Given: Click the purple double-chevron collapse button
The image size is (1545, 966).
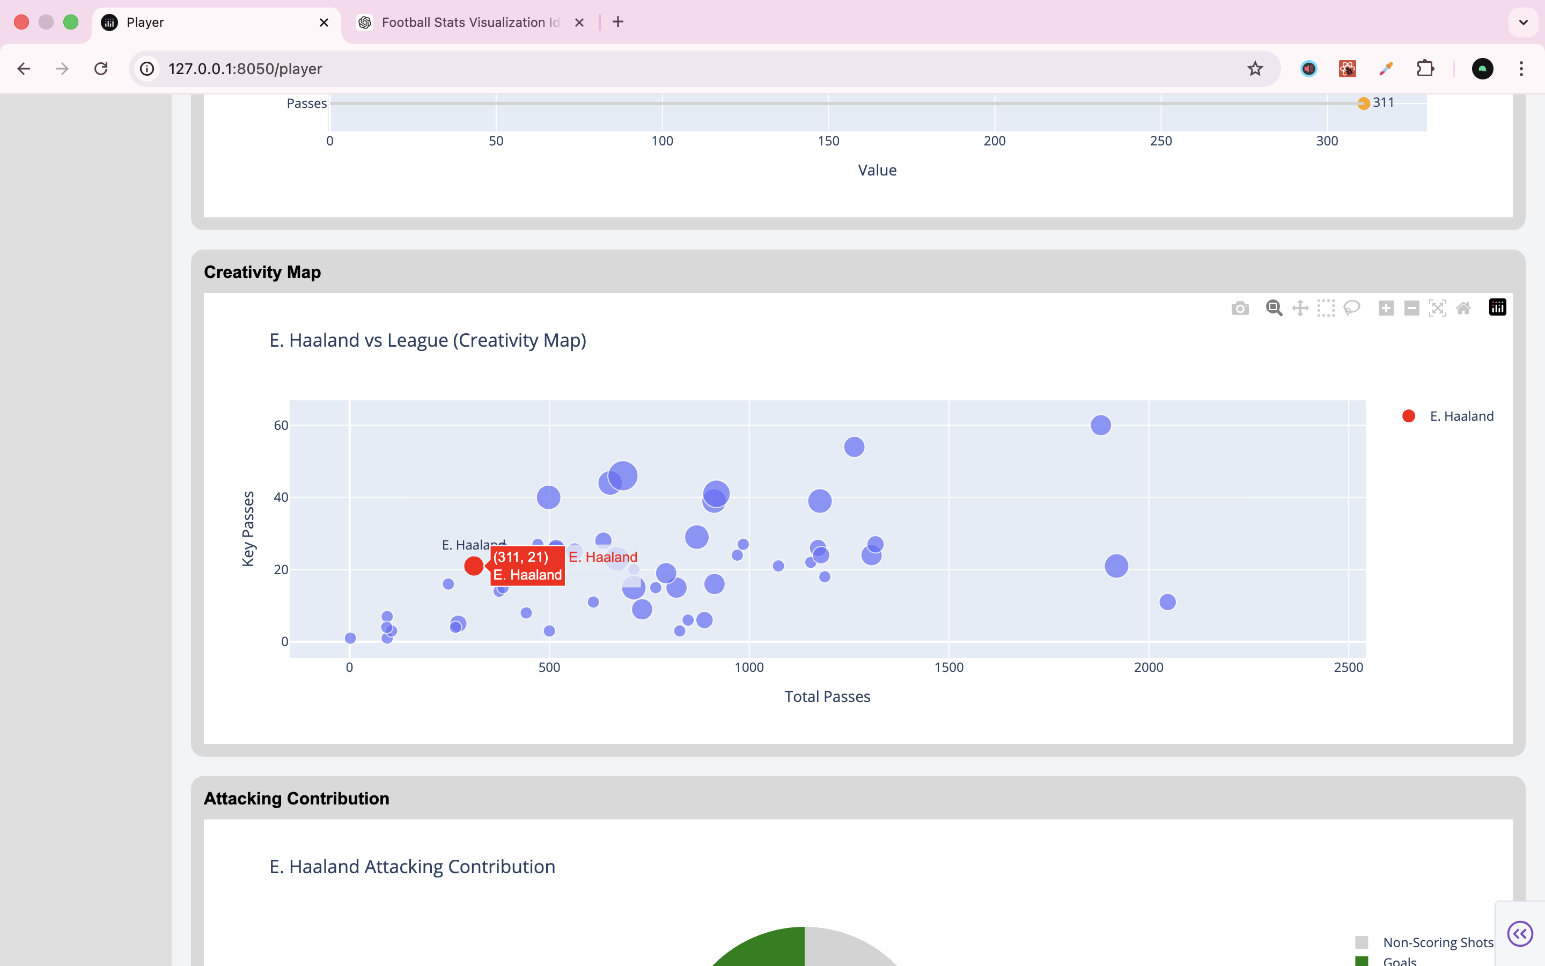Looking at the screenshot, I should tap(1519, 933).
